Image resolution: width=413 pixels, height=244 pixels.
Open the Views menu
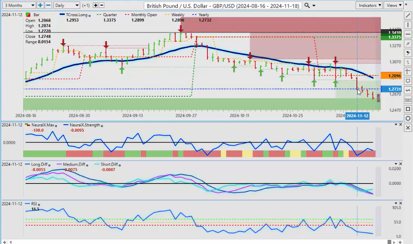pyautogui.click(x=393, y=5)
